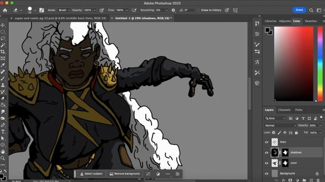Select the Lasso tool

pyautogui.click(x=3, y=38)
